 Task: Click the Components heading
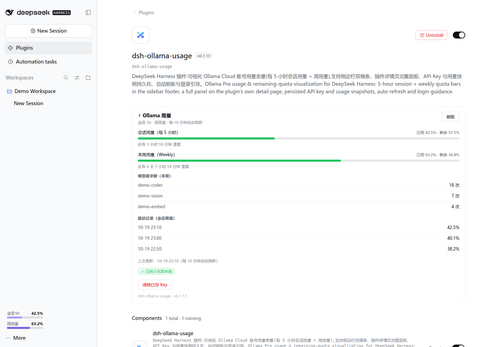(147, 318)
